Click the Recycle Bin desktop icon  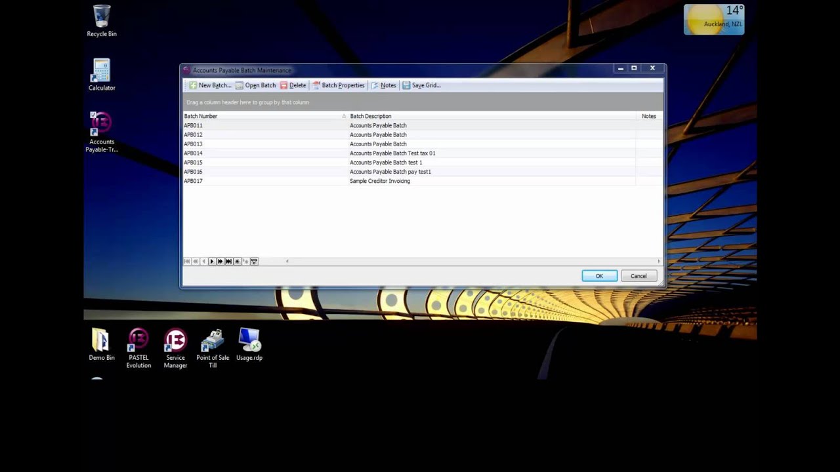102,20
